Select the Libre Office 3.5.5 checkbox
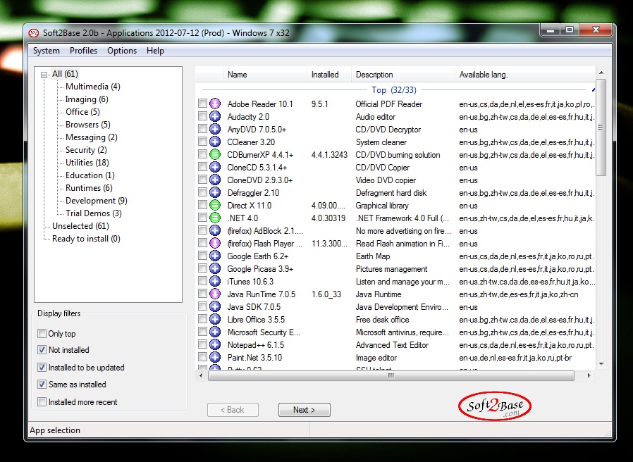 (202, 319)
